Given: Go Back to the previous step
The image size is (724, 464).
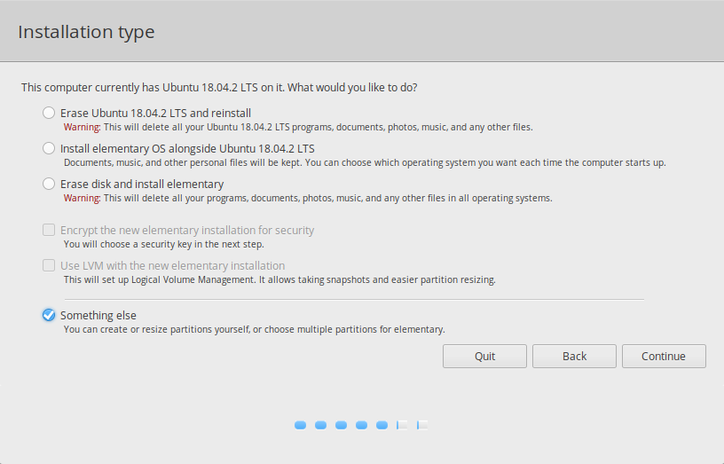Looking at the screenshot, I should (574, 356).
